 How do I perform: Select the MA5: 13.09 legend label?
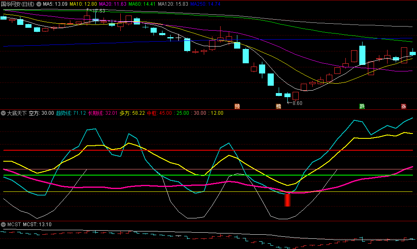point(55,4)
